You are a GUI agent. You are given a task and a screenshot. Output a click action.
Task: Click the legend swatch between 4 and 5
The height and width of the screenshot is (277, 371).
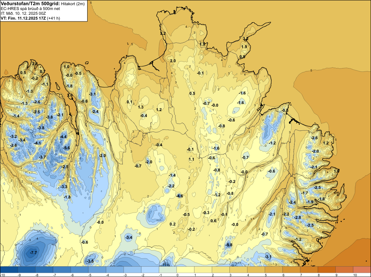point(256,270)
